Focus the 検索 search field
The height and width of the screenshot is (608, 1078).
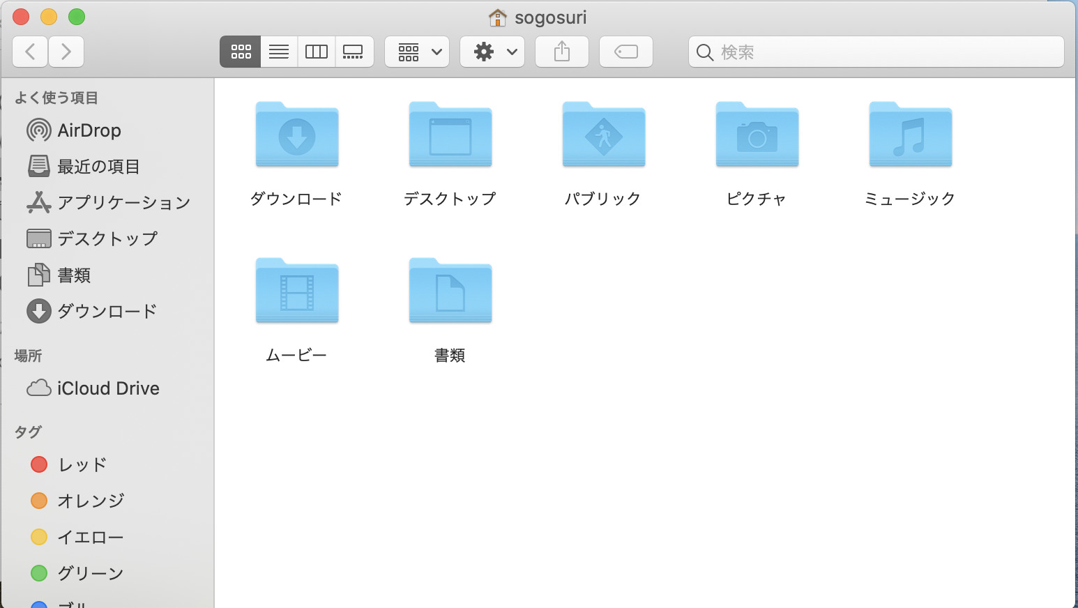click(876, 52)
